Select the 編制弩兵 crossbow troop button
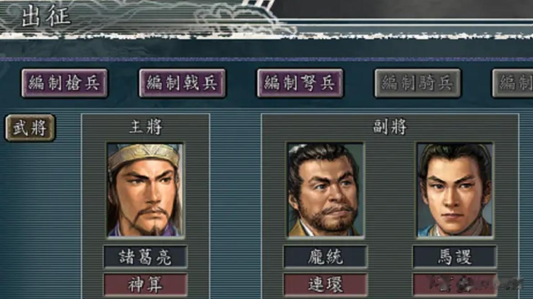 pyautogui.click(x=300, y=83)
